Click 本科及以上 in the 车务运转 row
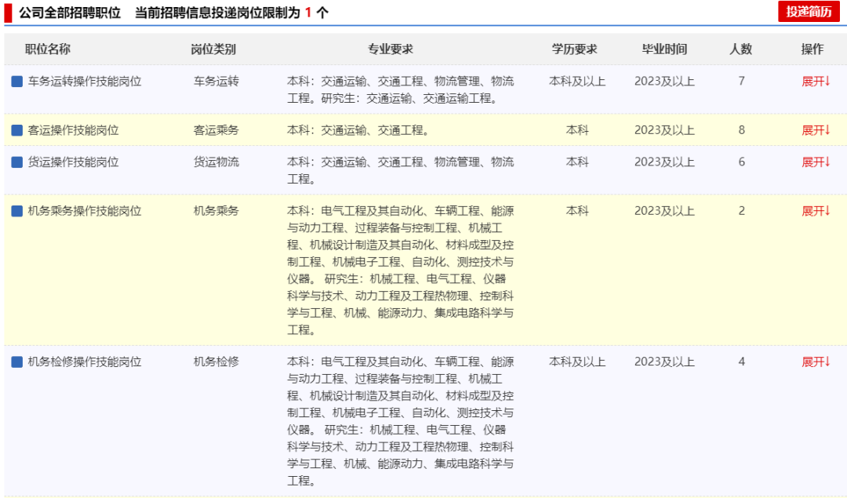The image size is (847, 498). click(x=577, y=82)
